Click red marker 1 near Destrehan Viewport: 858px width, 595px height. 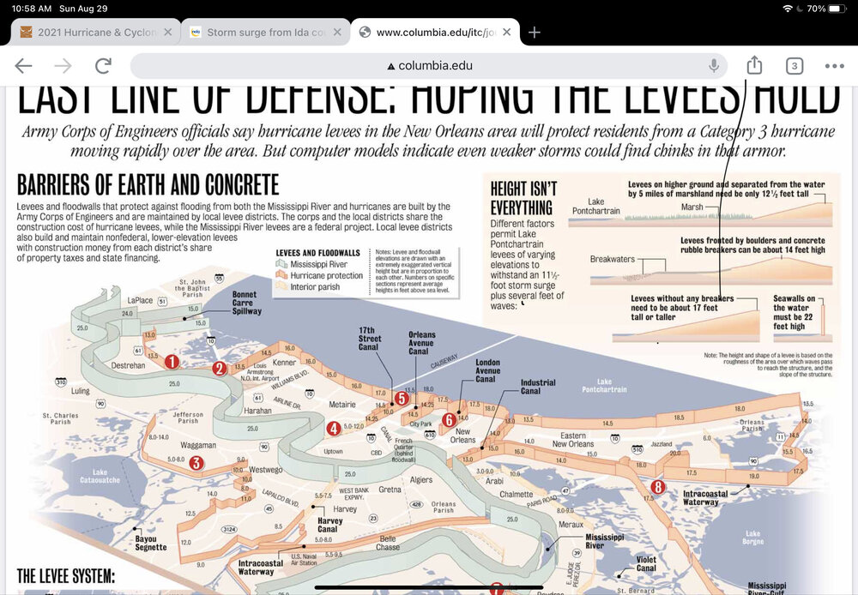click(x=172, y=362)
